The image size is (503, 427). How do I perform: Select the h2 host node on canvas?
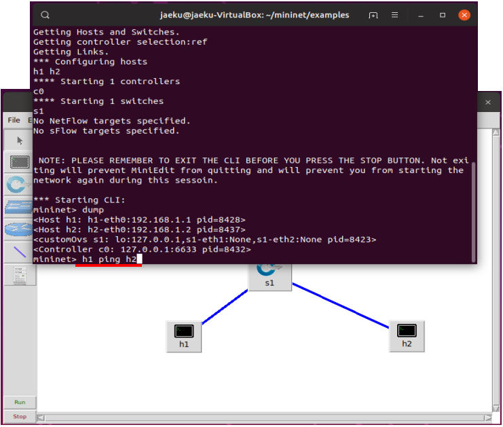tap(407, 336)
